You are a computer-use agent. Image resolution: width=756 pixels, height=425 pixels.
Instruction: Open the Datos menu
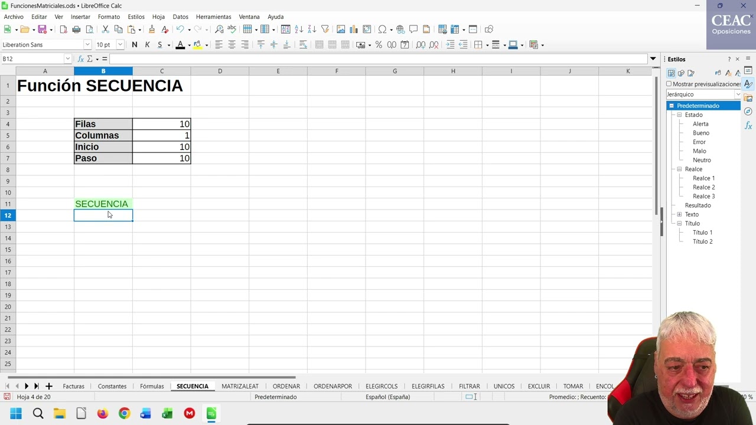pos(180,17)
